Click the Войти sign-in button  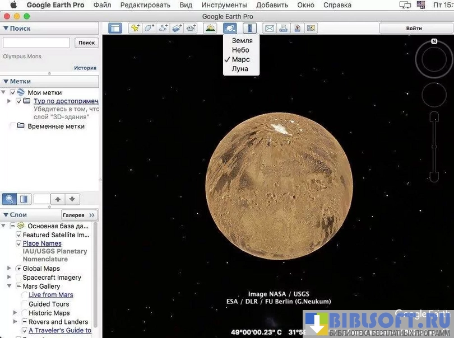click(x=414, y=28)
